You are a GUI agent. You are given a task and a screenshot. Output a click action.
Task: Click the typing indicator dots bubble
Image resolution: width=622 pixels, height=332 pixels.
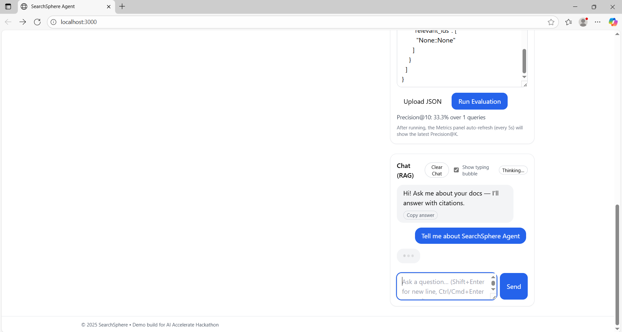(408, 256)
